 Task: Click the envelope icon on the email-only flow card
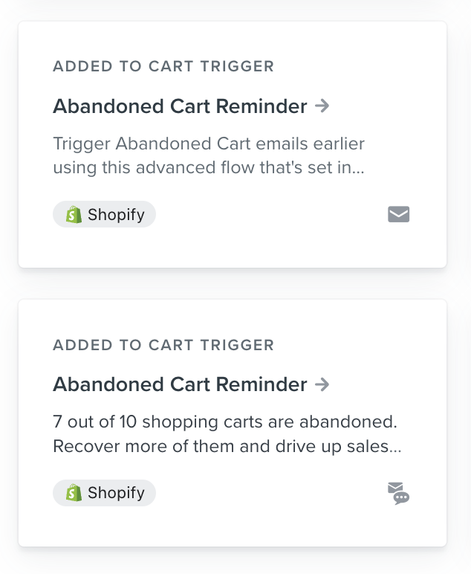click(x=399, y=215)
